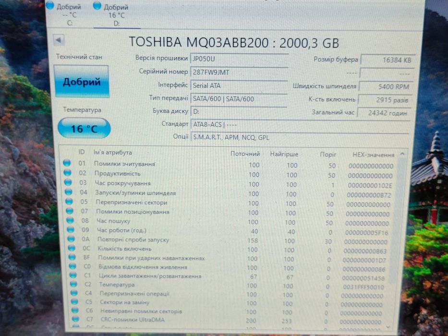Click the SATA/600 transfer mode field
Screen dimensions: 448x336
click(239, 99)
